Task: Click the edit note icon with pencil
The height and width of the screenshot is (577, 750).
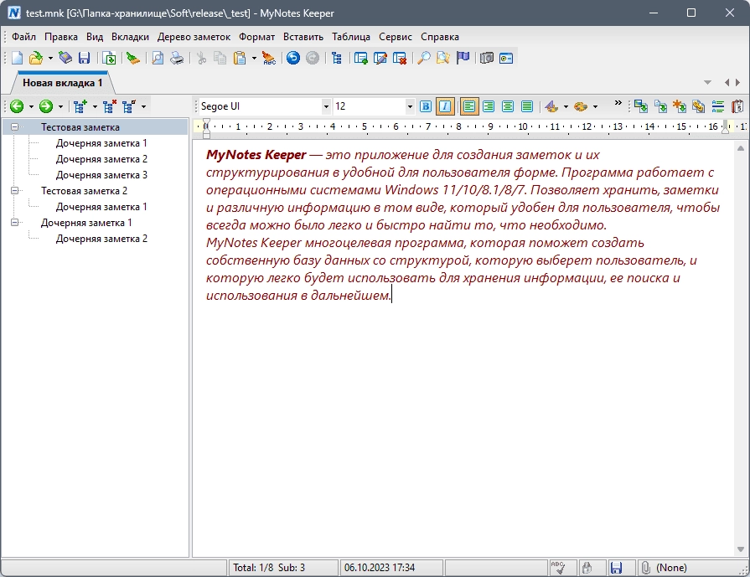Action: point(380,59)
